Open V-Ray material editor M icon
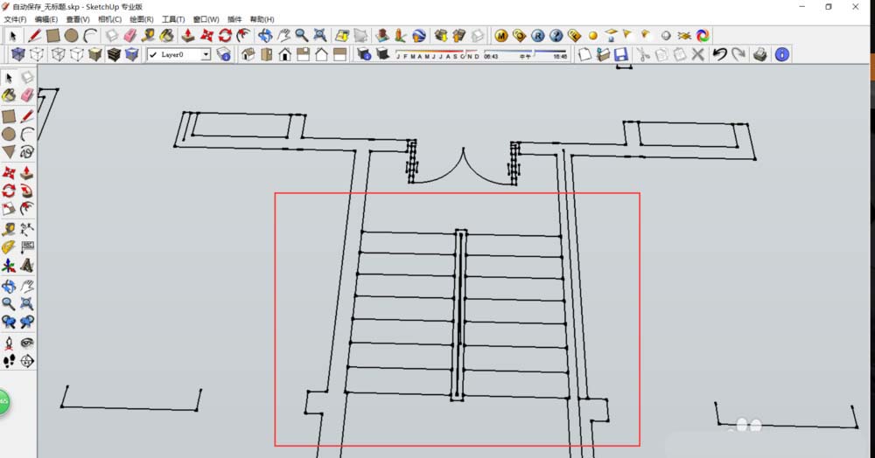The image size is (875, 458). pyautogui.click(x=501, y=36)
